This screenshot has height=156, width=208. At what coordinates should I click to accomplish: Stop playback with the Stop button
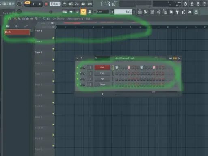40,4
